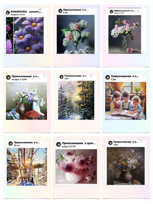Click the avatar on the 30 ноя post
The image size is (153, 204).
pyautogui.click(x=11, y=143)
